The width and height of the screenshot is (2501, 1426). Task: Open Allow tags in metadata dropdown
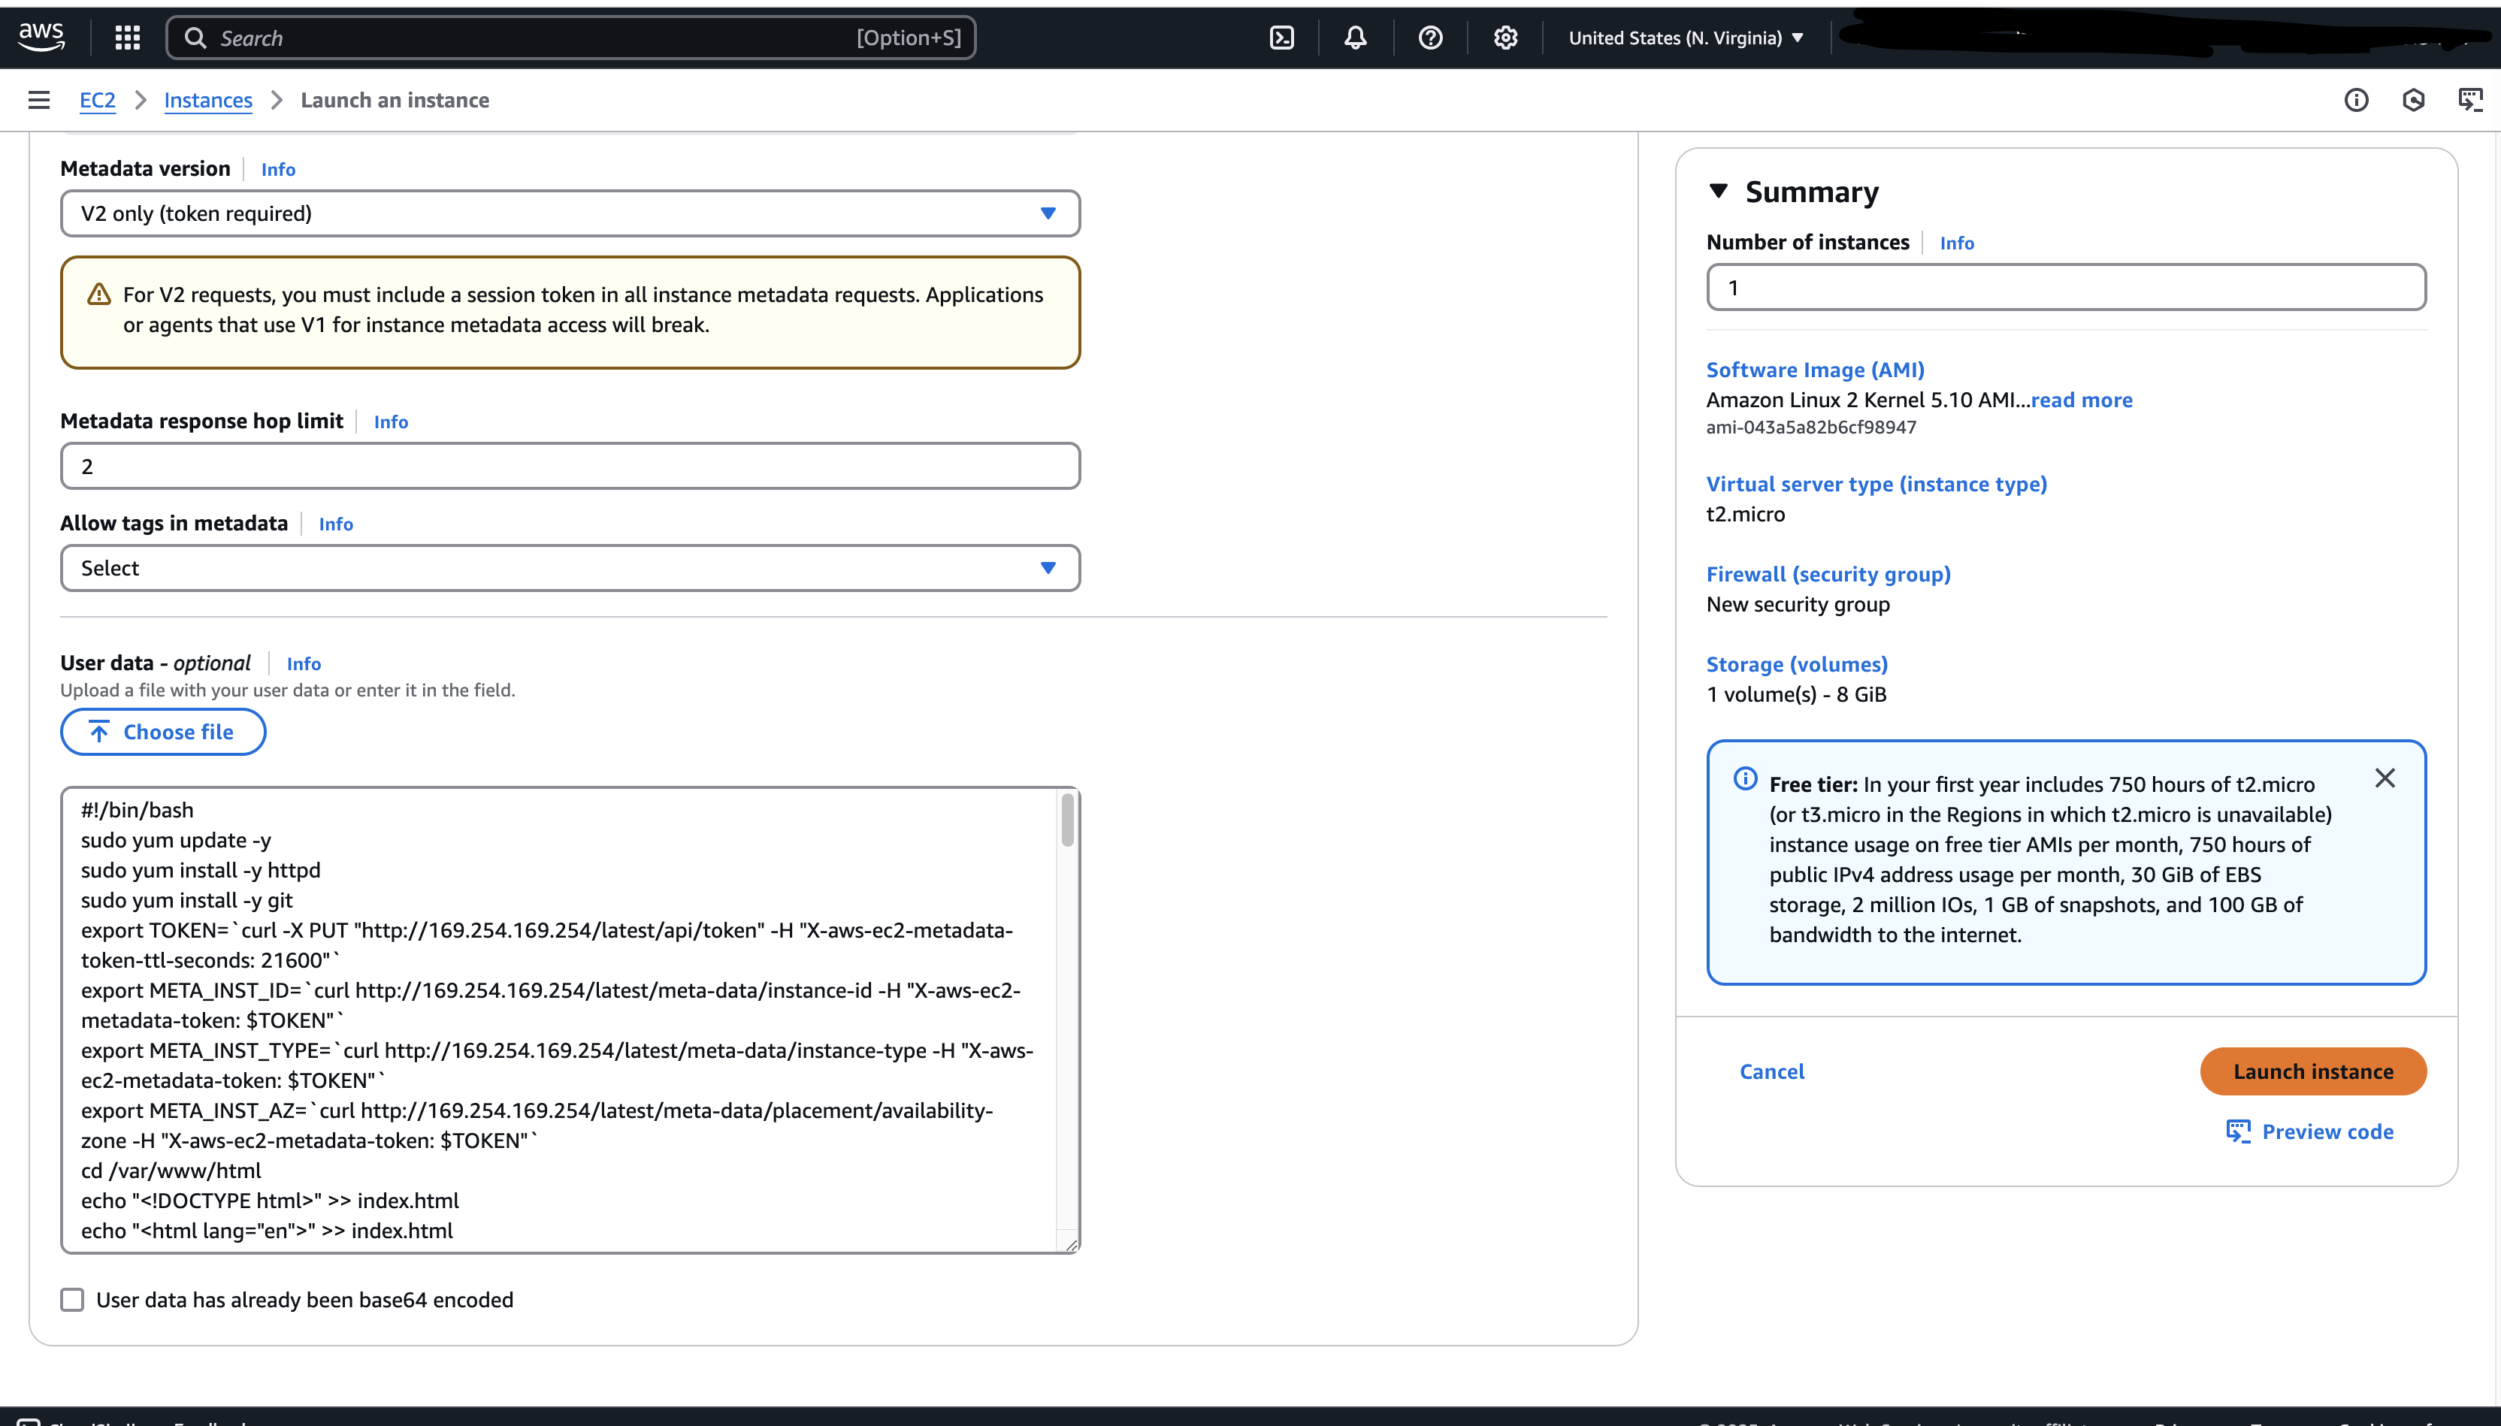click(x=570, y=568)
